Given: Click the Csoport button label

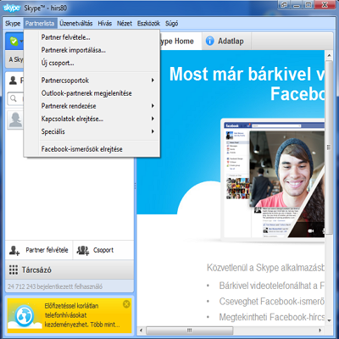Looking at the screenshot, I should click(103, 250).
